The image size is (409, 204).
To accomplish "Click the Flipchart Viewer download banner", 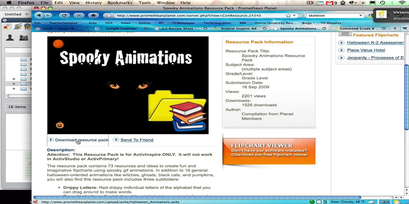I will (x=269, y=151).
